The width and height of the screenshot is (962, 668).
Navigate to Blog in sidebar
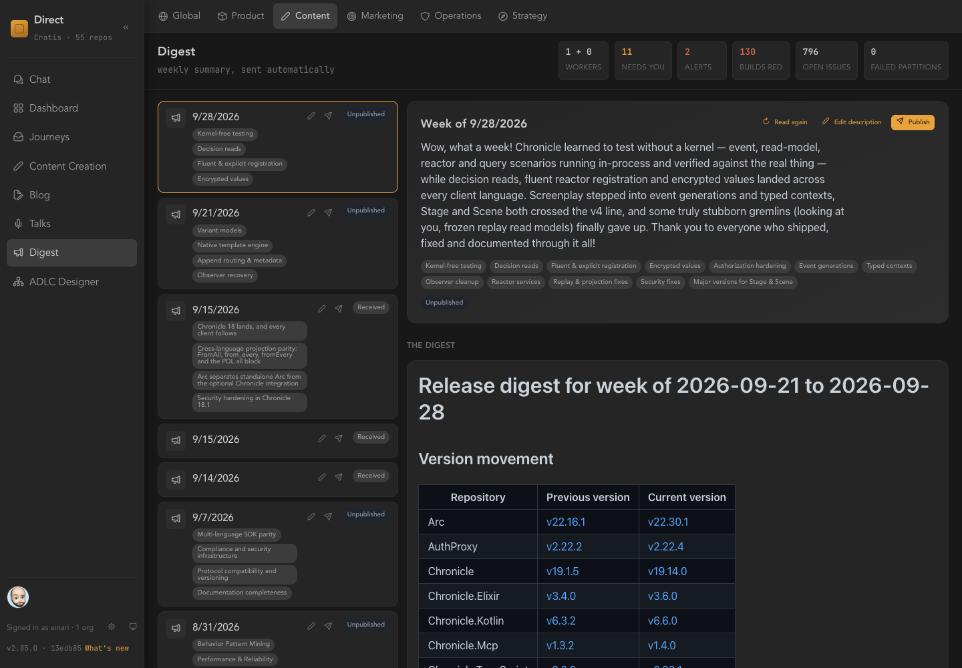pos(71,195)
